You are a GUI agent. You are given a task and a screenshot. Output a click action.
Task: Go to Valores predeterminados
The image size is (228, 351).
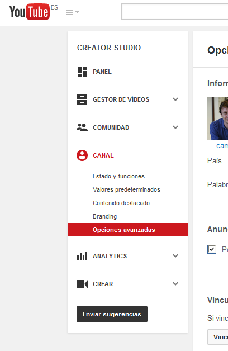[126, 189]
